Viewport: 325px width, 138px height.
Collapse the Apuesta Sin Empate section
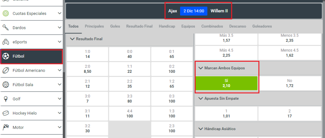pos(201,98)
